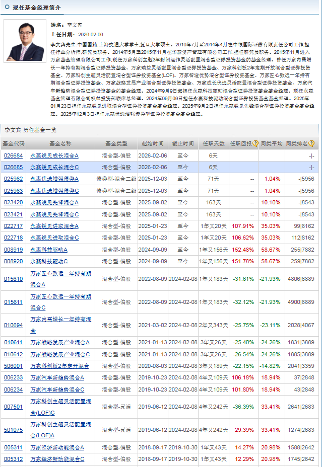The height and width of the screenshot is (467, 322).
Task: Open the fund manager 李文宾 photo
Action: tap(25, 41)
